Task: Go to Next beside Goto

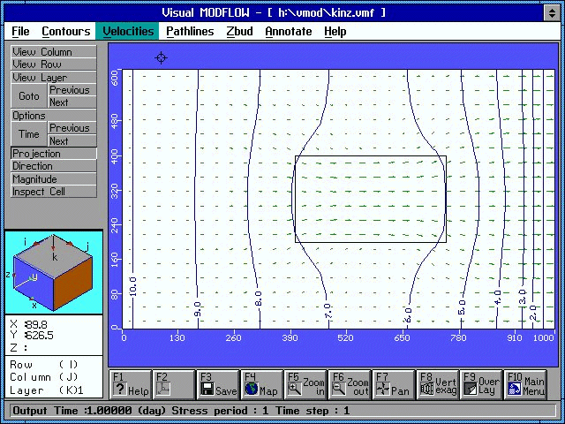Action: click(72, 102)
